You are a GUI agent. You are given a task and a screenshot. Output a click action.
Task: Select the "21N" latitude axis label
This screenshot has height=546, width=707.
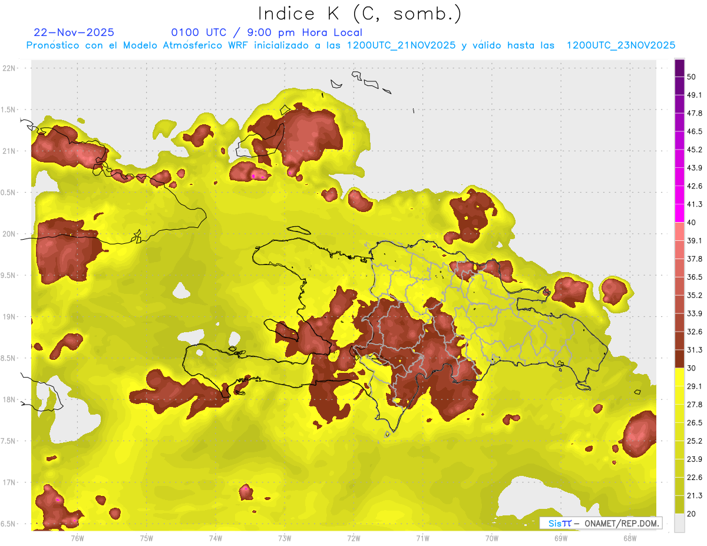9,151
